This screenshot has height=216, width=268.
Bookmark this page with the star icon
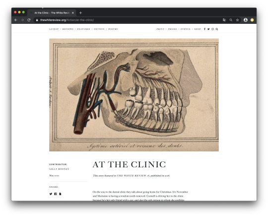[237, 20]
